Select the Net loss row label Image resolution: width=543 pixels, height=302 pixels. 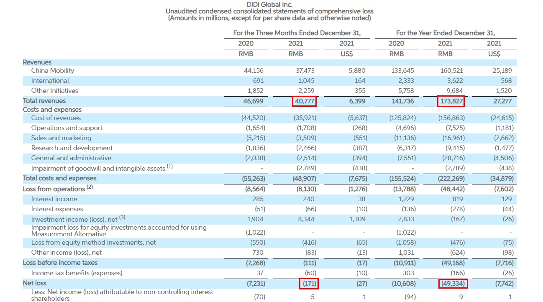pos(35,283)
